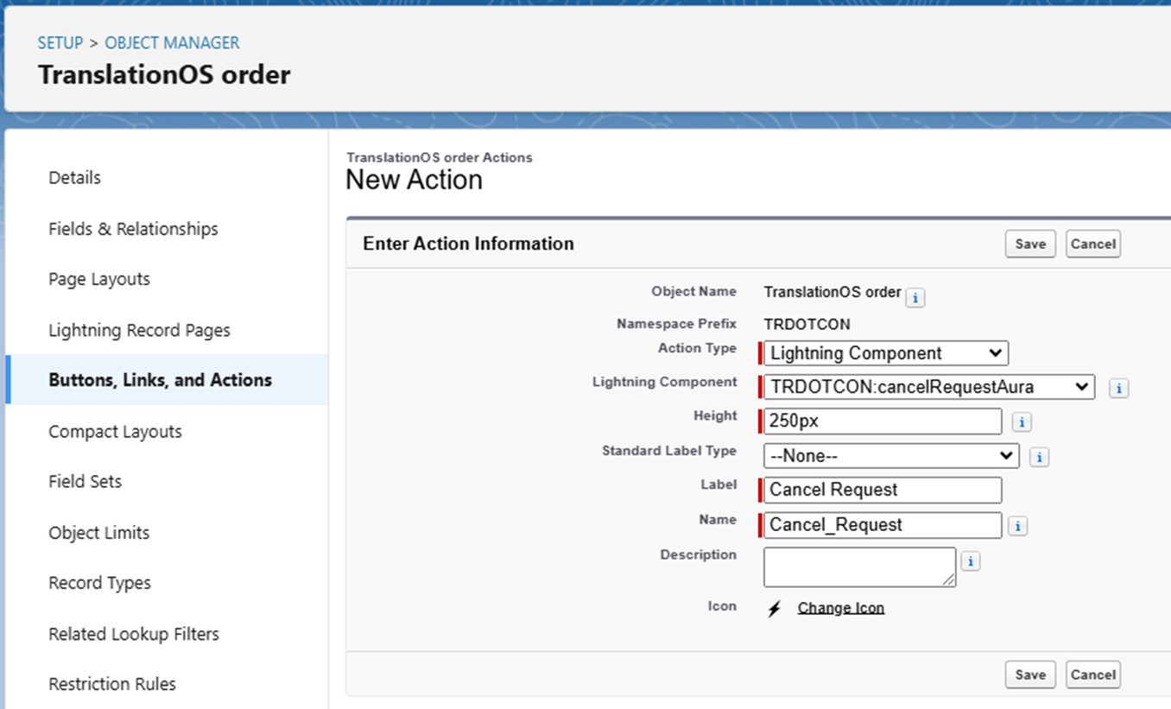Screen dimensions: 1171x709
Task: Click the top Save button
Action: (1030, 244)
